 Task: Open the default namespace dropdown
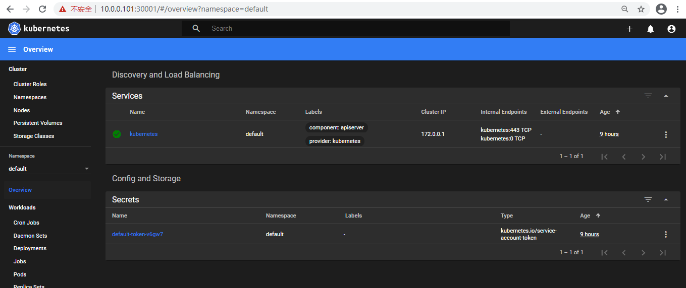coord(48,169)
